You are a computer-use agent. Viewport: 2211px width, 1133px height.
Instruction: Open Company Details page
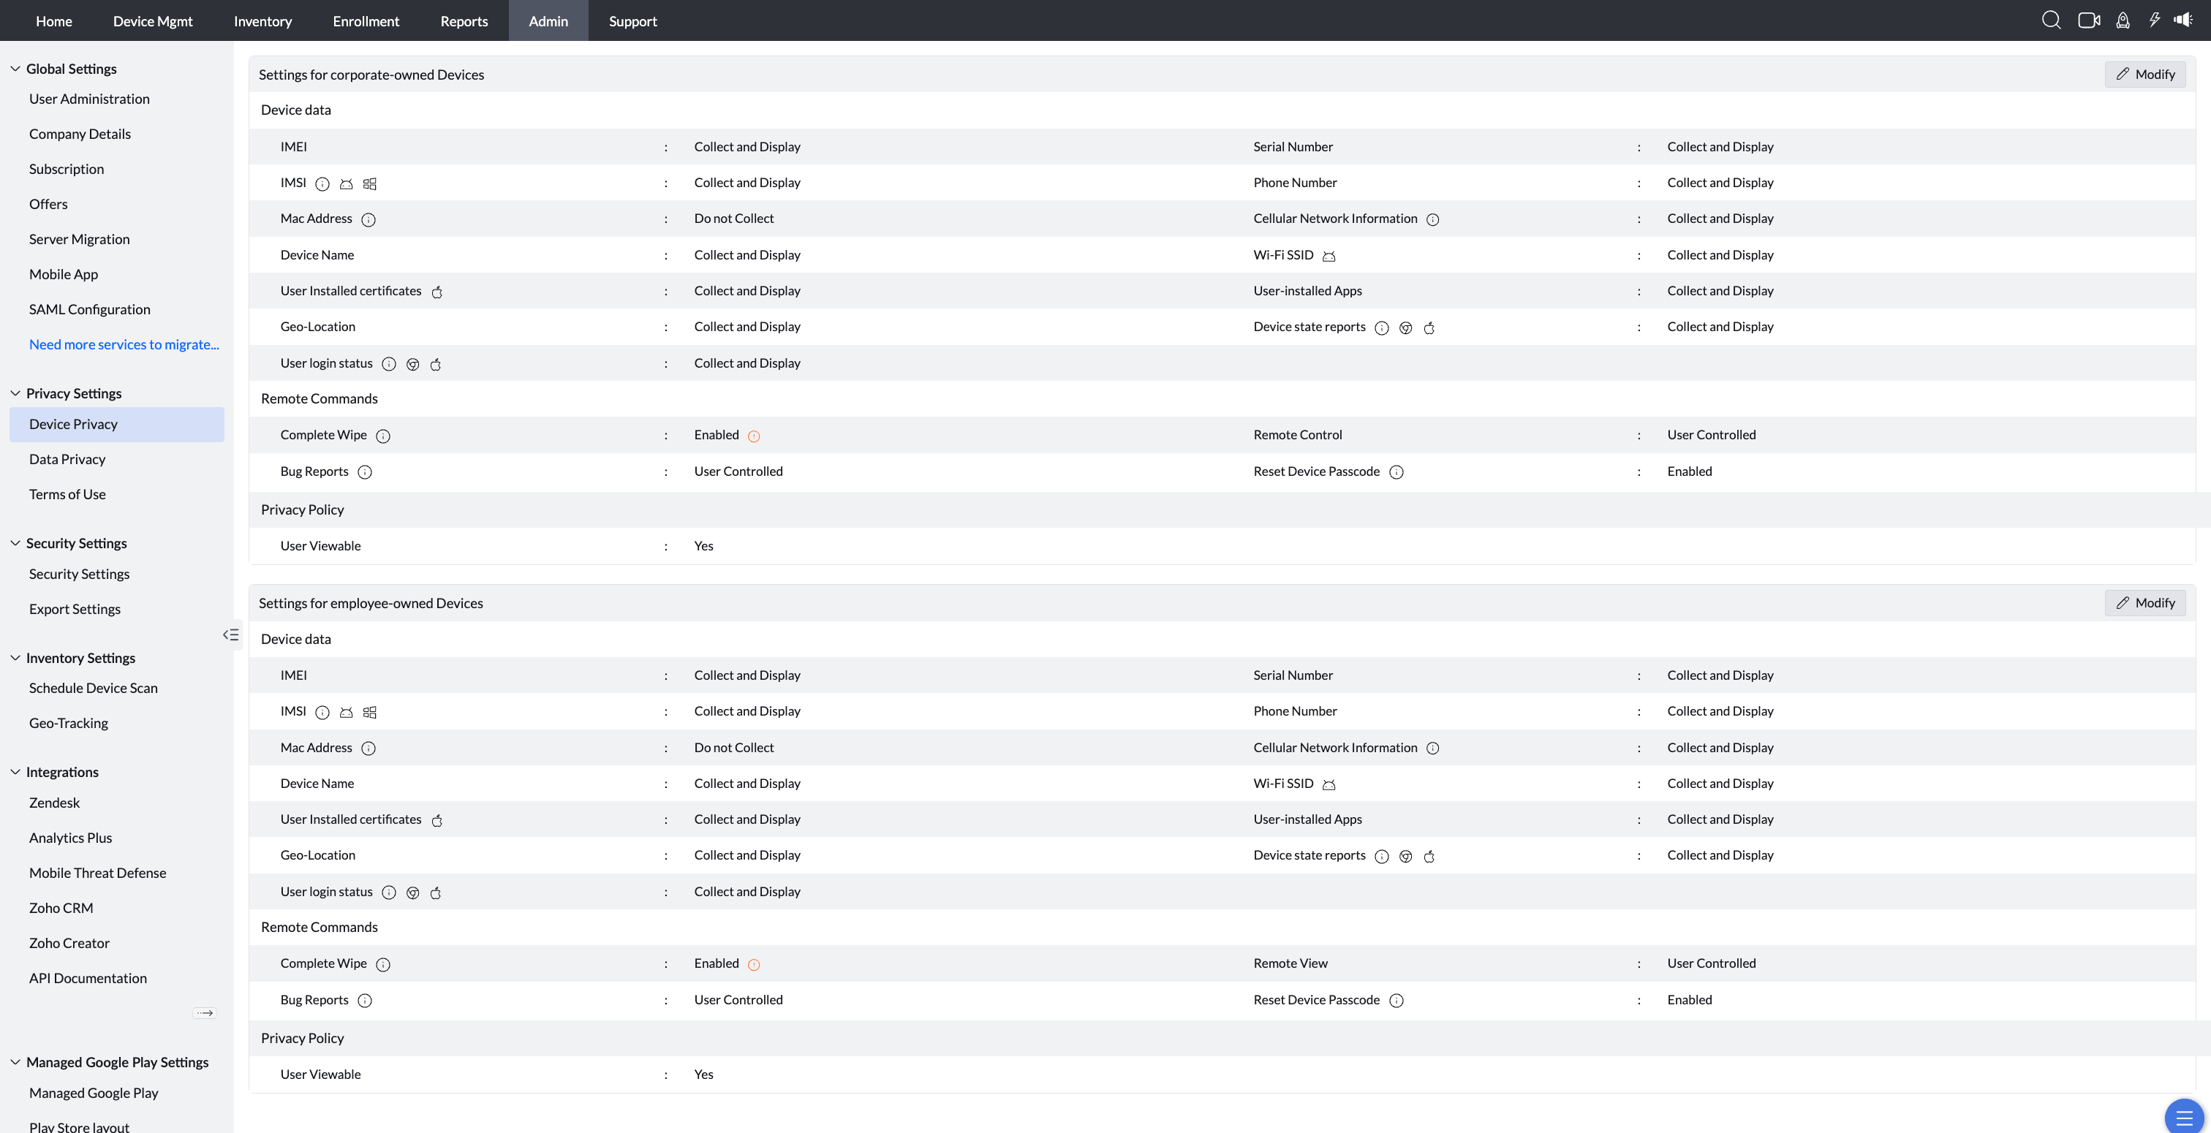point(80,134)
